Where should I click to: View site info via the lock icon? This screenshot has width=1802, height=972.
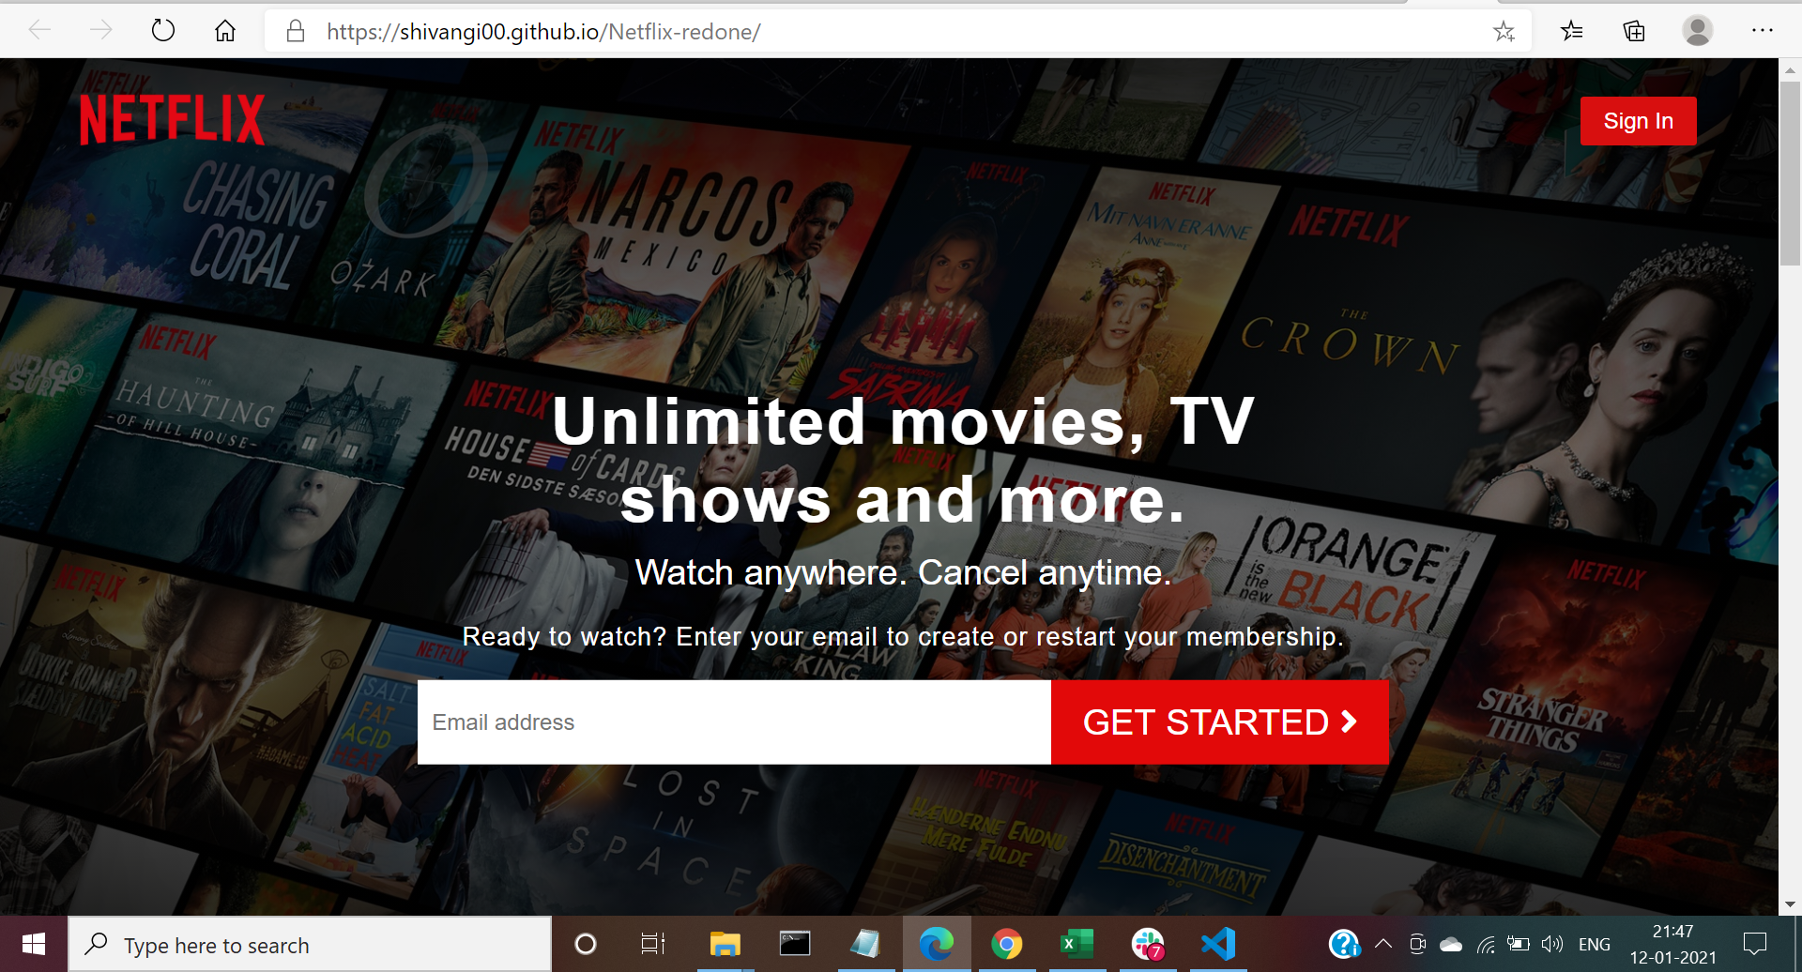pos(296,31)
